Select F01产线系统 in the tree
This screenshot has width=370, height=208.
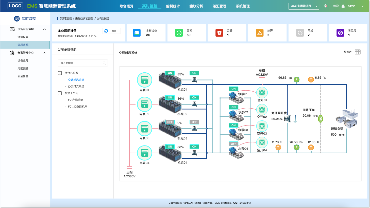pyautogui.click(x=75, y=100)
